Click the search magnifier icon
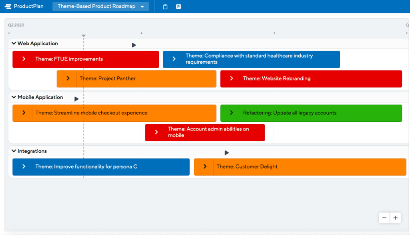 point(407,25)
